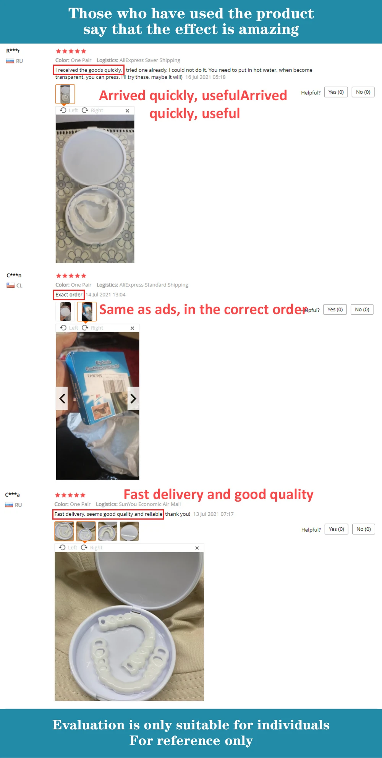The height and width of the screenshot is (758, 382).
Task: Mark R***r's review helpful with Yes (0)
Action: click(x=336, y=92)
